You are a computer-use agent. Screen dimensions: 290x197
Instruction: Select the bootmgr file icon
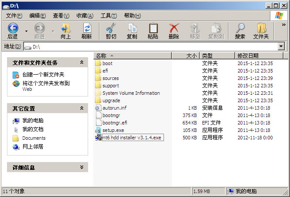[98, 115]
